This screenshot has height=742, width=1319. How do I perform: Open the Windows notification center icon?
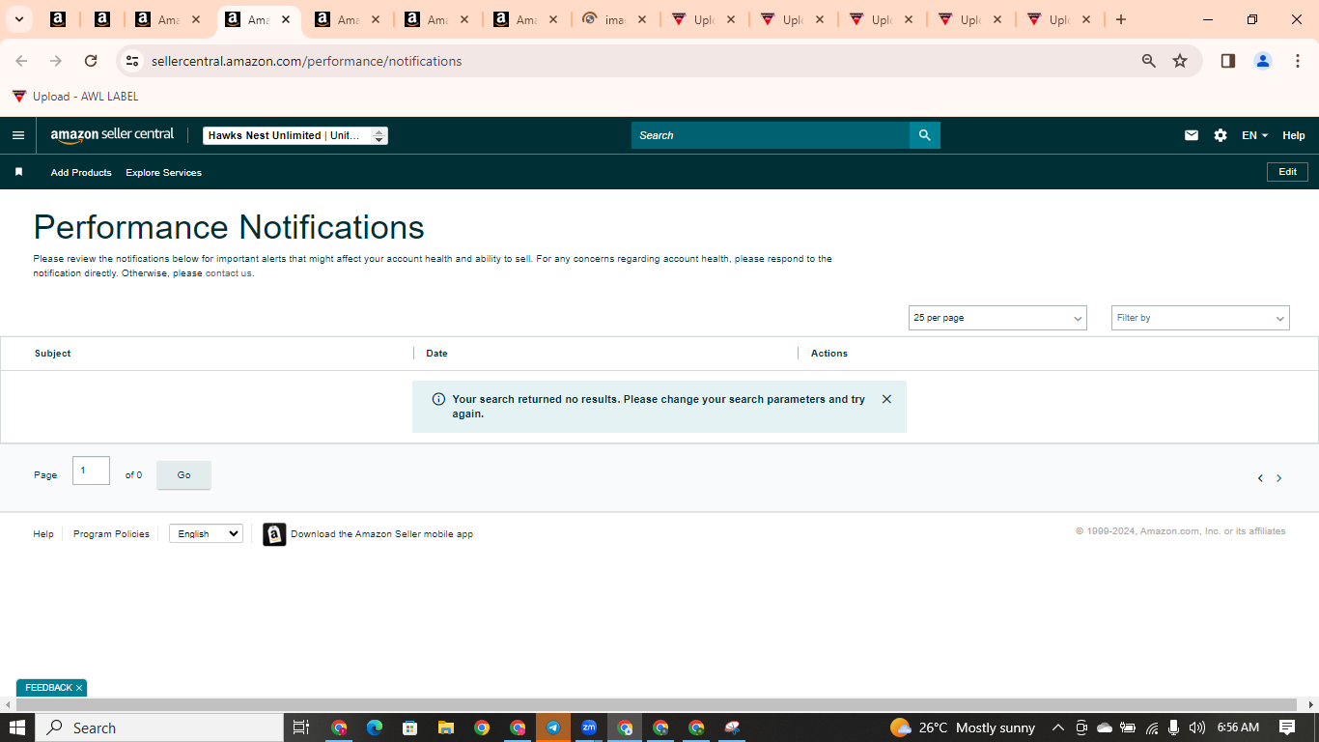(x=1287, y=728)
